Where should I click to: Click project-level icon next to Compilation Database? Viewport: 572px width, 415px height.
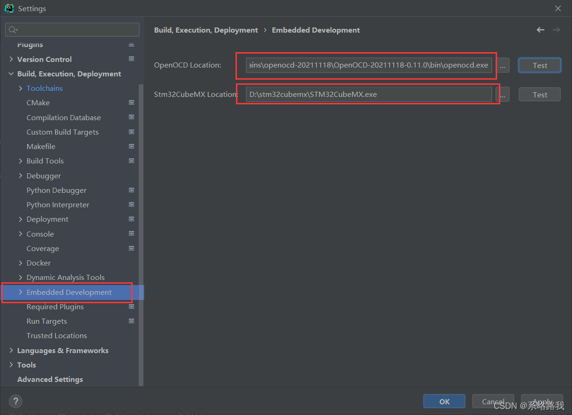131,117
